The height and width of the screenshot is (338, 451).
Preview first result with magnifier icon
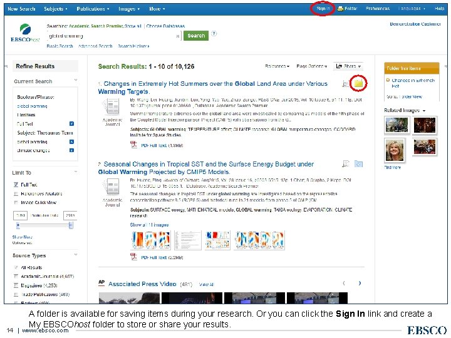pos(345,84)
